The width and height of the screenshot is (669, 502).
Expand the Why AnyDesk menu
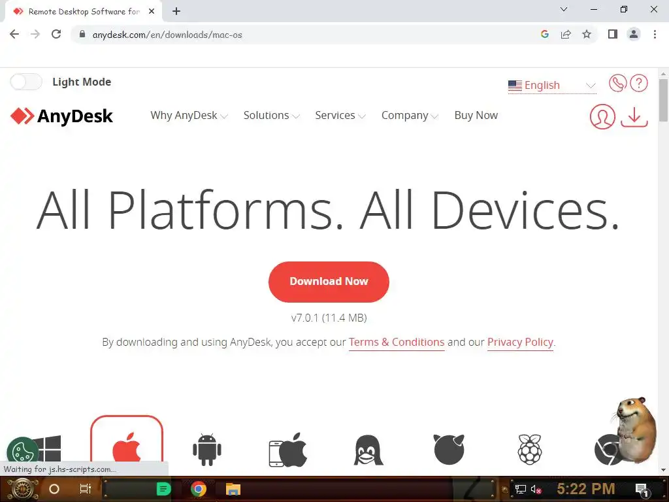pyautogui.click(x=189, y=115)
